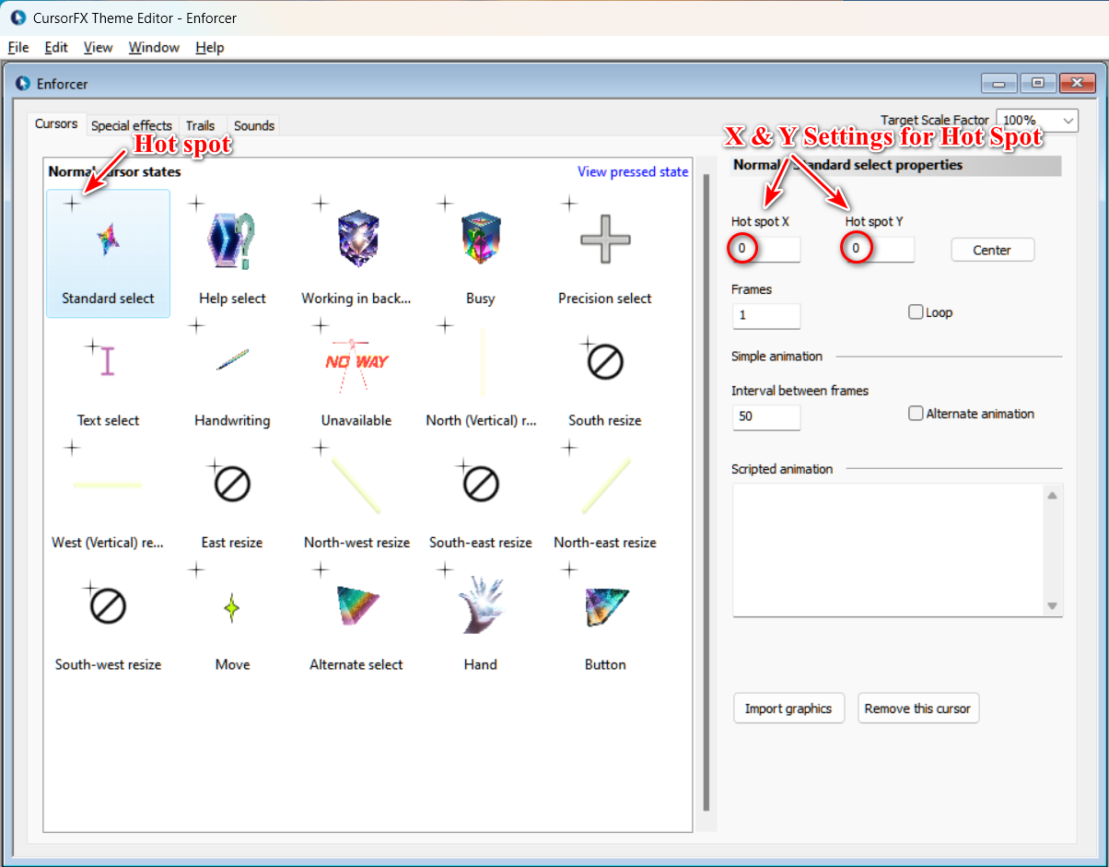Screen dimensions: 1109x867
Task: Select the West (Vertical) resize cursor
Action: [x=108, y=498]
